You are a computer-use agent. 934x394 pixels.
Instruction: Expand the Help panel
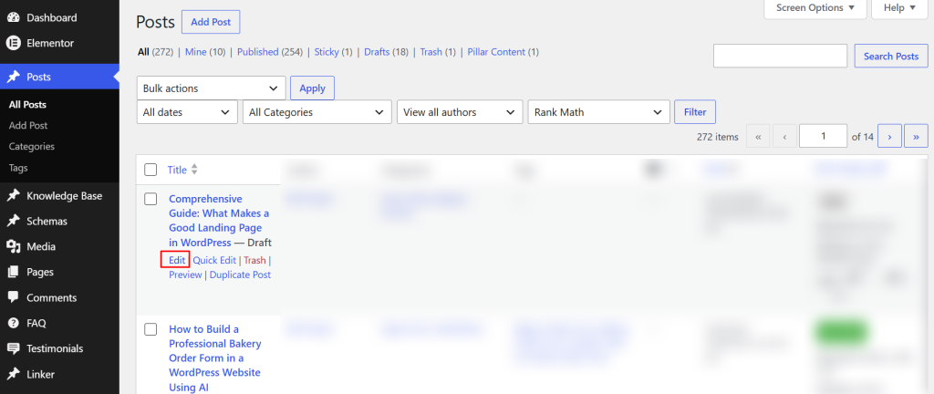tap(899, 8)
